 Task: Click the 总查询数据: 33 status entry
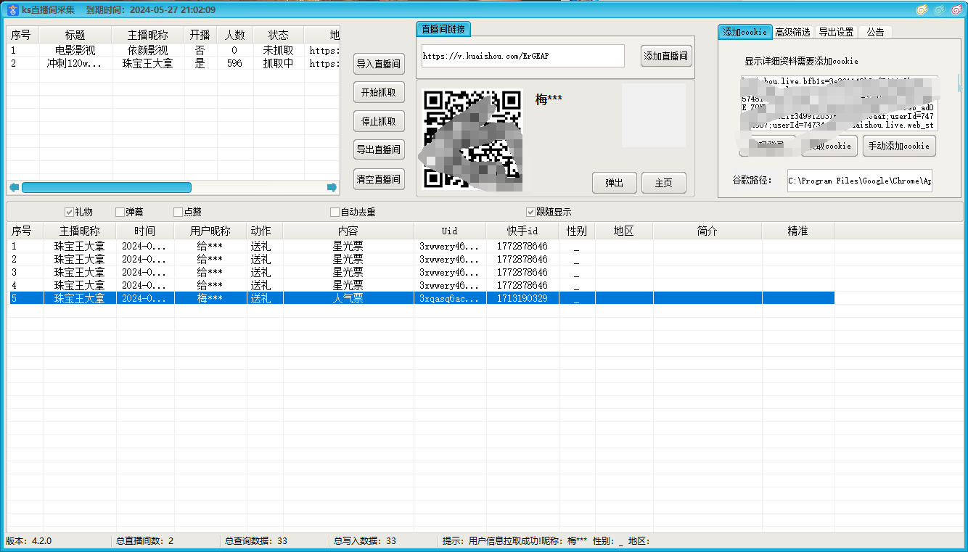tap(256, 541)
